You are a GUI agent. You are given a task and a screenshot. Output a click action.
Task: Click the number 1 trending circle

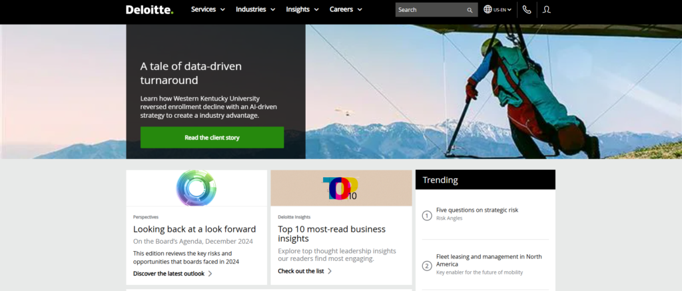(x=427, y=215)
